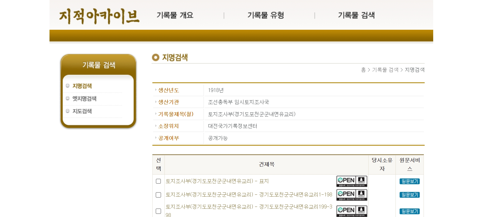This screenshot has height=217, width=486.
Task: Click the text 대전국가기록정보센터
Action: [232, 126]
